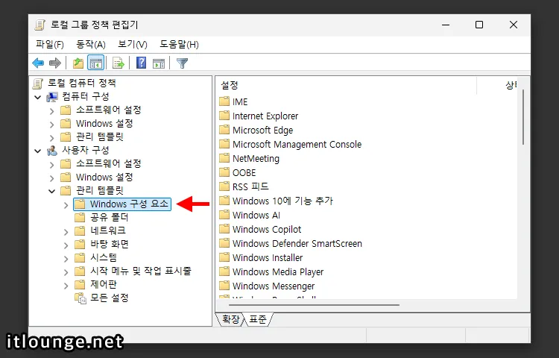The height and width of the screenshot is (358, 559).
Task: Open the 동작(A) menu
Action: [90, 44]
